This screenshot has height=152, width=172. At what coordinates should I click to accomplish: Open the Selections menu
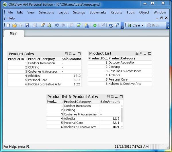[x=46, y=12]
